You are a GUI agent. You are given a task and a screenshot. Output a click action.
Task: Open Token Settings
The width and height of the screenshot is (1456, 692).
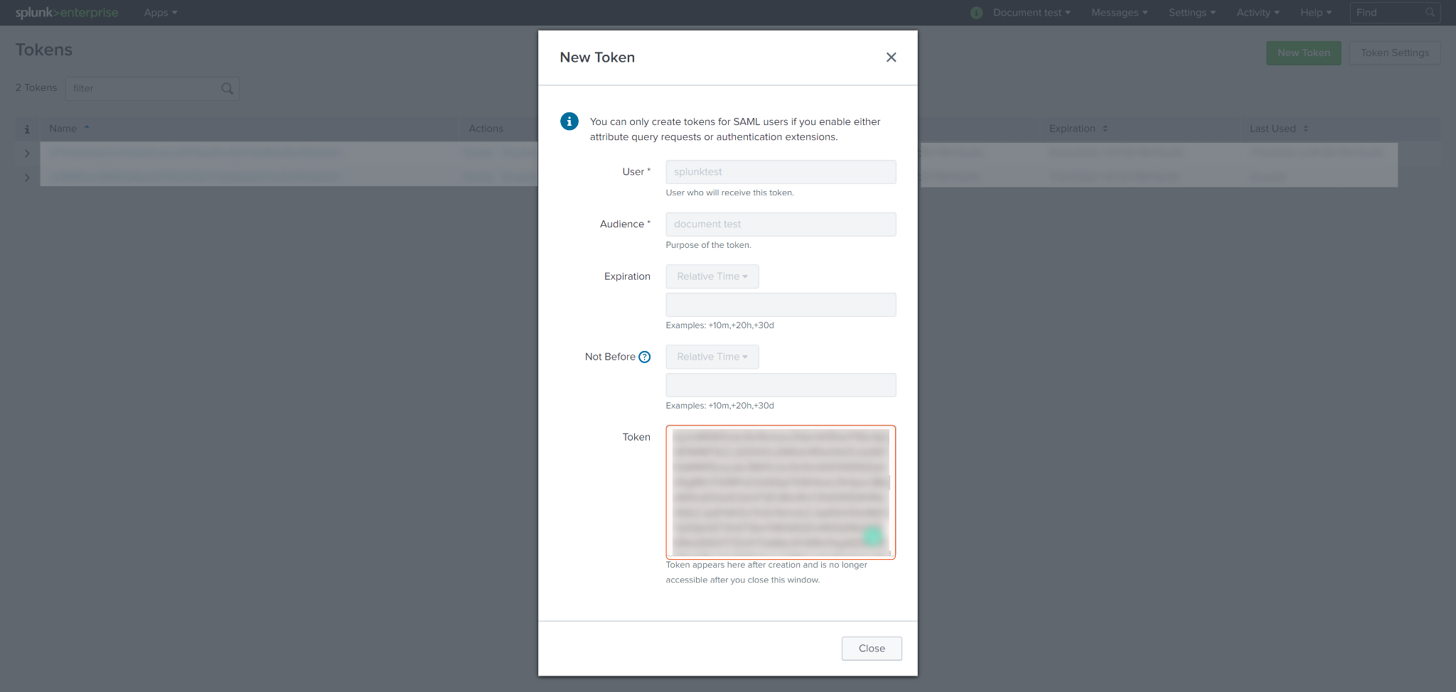pos(1394,53)
